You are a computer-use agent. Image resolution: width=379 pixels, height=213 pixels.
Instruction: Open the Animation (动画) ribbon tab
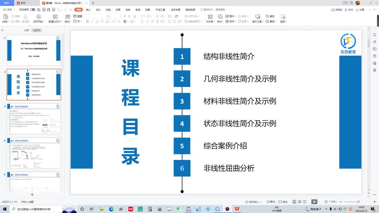[x=118, y=10]
